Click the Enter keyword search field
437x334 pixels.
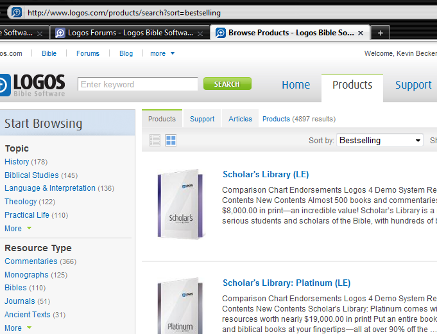[138, 84]
